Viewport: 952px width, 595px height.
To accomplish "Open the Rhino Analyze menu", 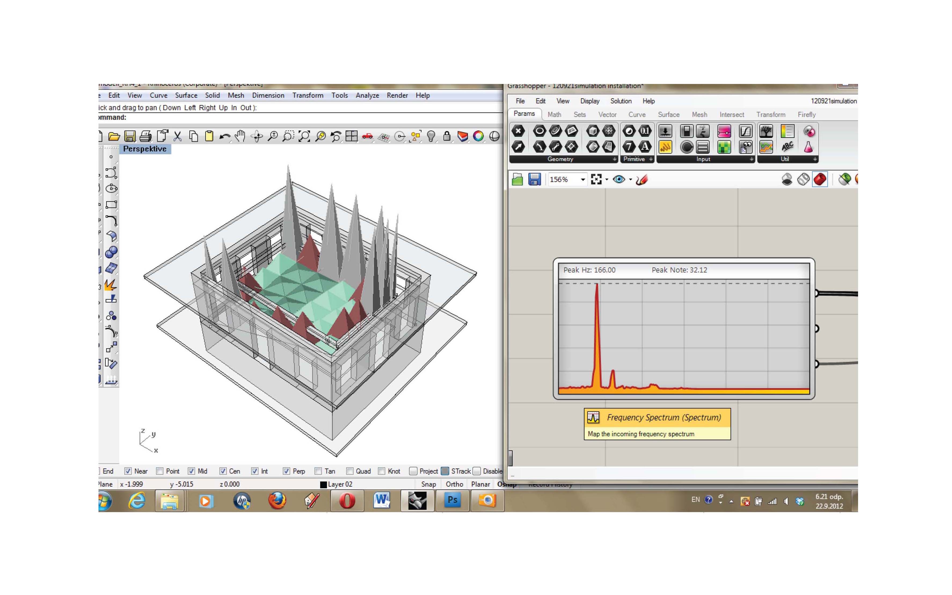I will 367,95.
